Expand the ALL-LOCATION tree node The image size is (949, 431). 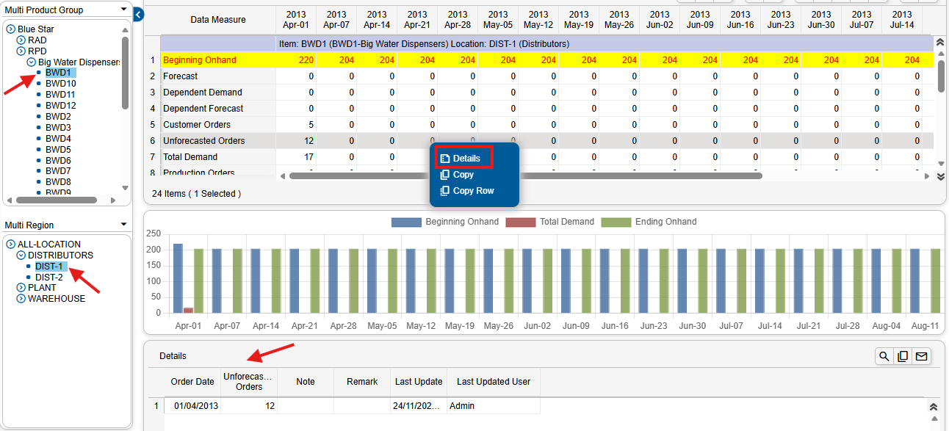click(11, 245)
